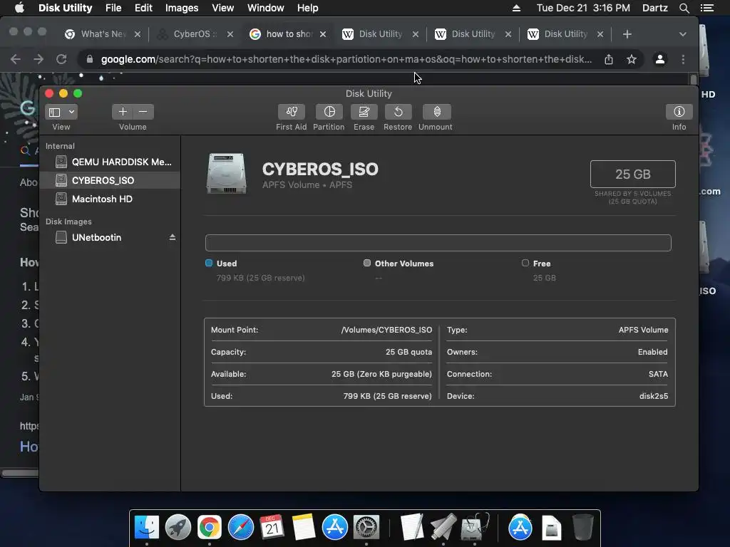The width and height of the screenshot is (730, 547).
Task: Click Chrome horizontal scrollbar at bottom
Action: coord(20,474)
